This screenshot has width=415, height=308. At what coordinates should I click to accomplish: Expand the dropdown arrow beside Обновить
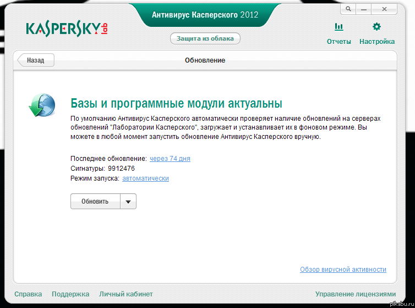point(128,201)
